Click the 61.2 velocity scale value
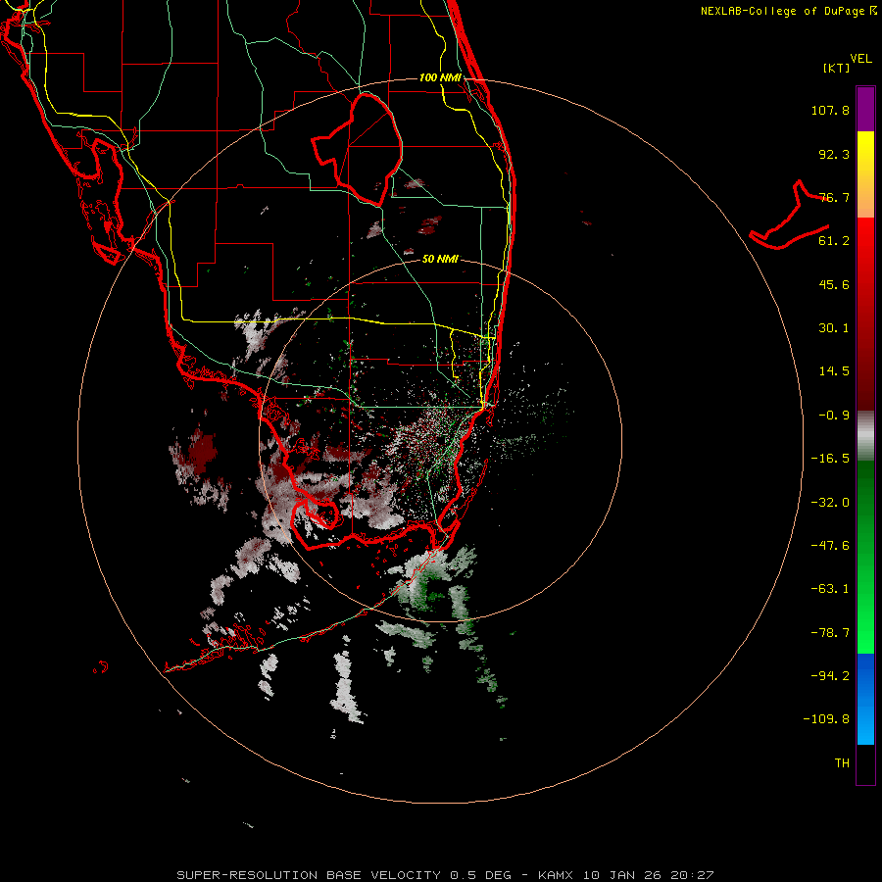This screenshot has width=882, height=882. pos(834,241)
